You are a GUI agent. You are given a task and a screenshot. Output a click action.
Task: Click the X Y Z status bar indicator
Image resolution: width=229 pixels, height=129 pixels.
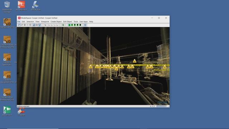tap(152, 106)
